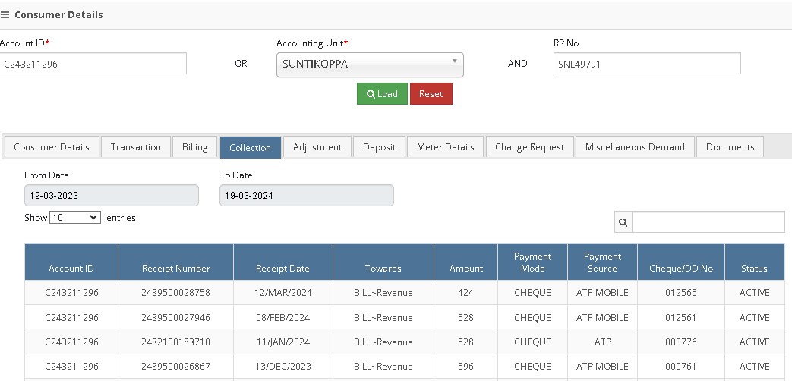Click the To Date field

(307, 195)
